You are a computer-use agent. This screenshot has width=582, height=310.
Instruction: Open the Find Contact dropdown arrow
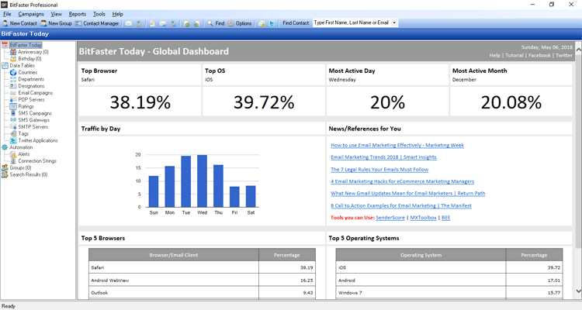[x=394, y=23]
